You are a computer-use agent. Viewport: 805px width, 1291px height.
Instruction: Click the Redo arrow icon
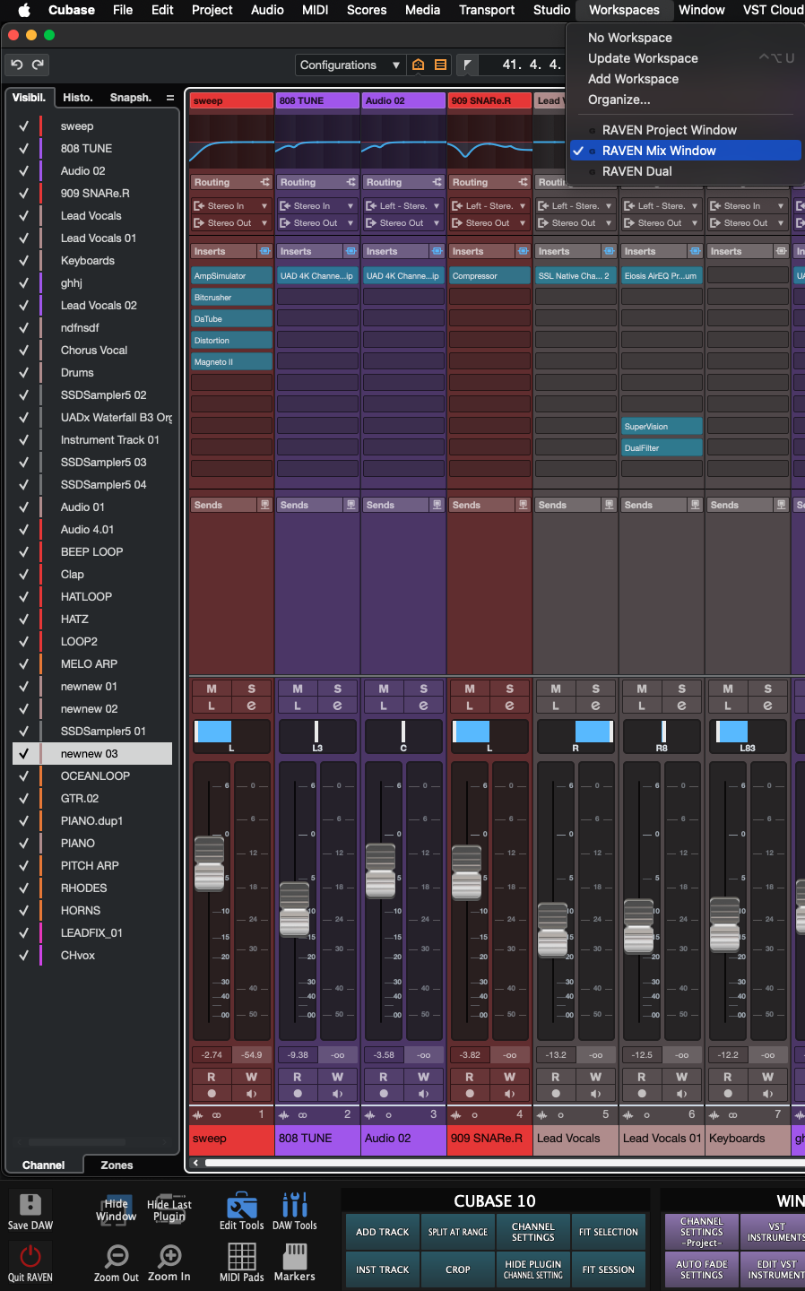pyautogui.click(x=38, y=65)
